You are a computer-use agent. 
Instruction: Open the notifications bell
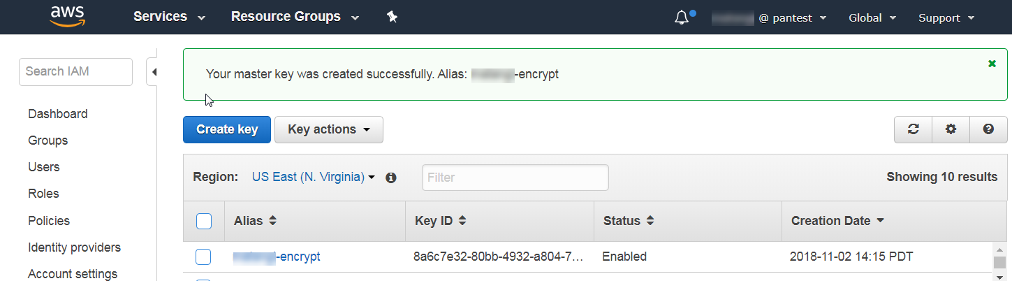click(x=682, y=18)
